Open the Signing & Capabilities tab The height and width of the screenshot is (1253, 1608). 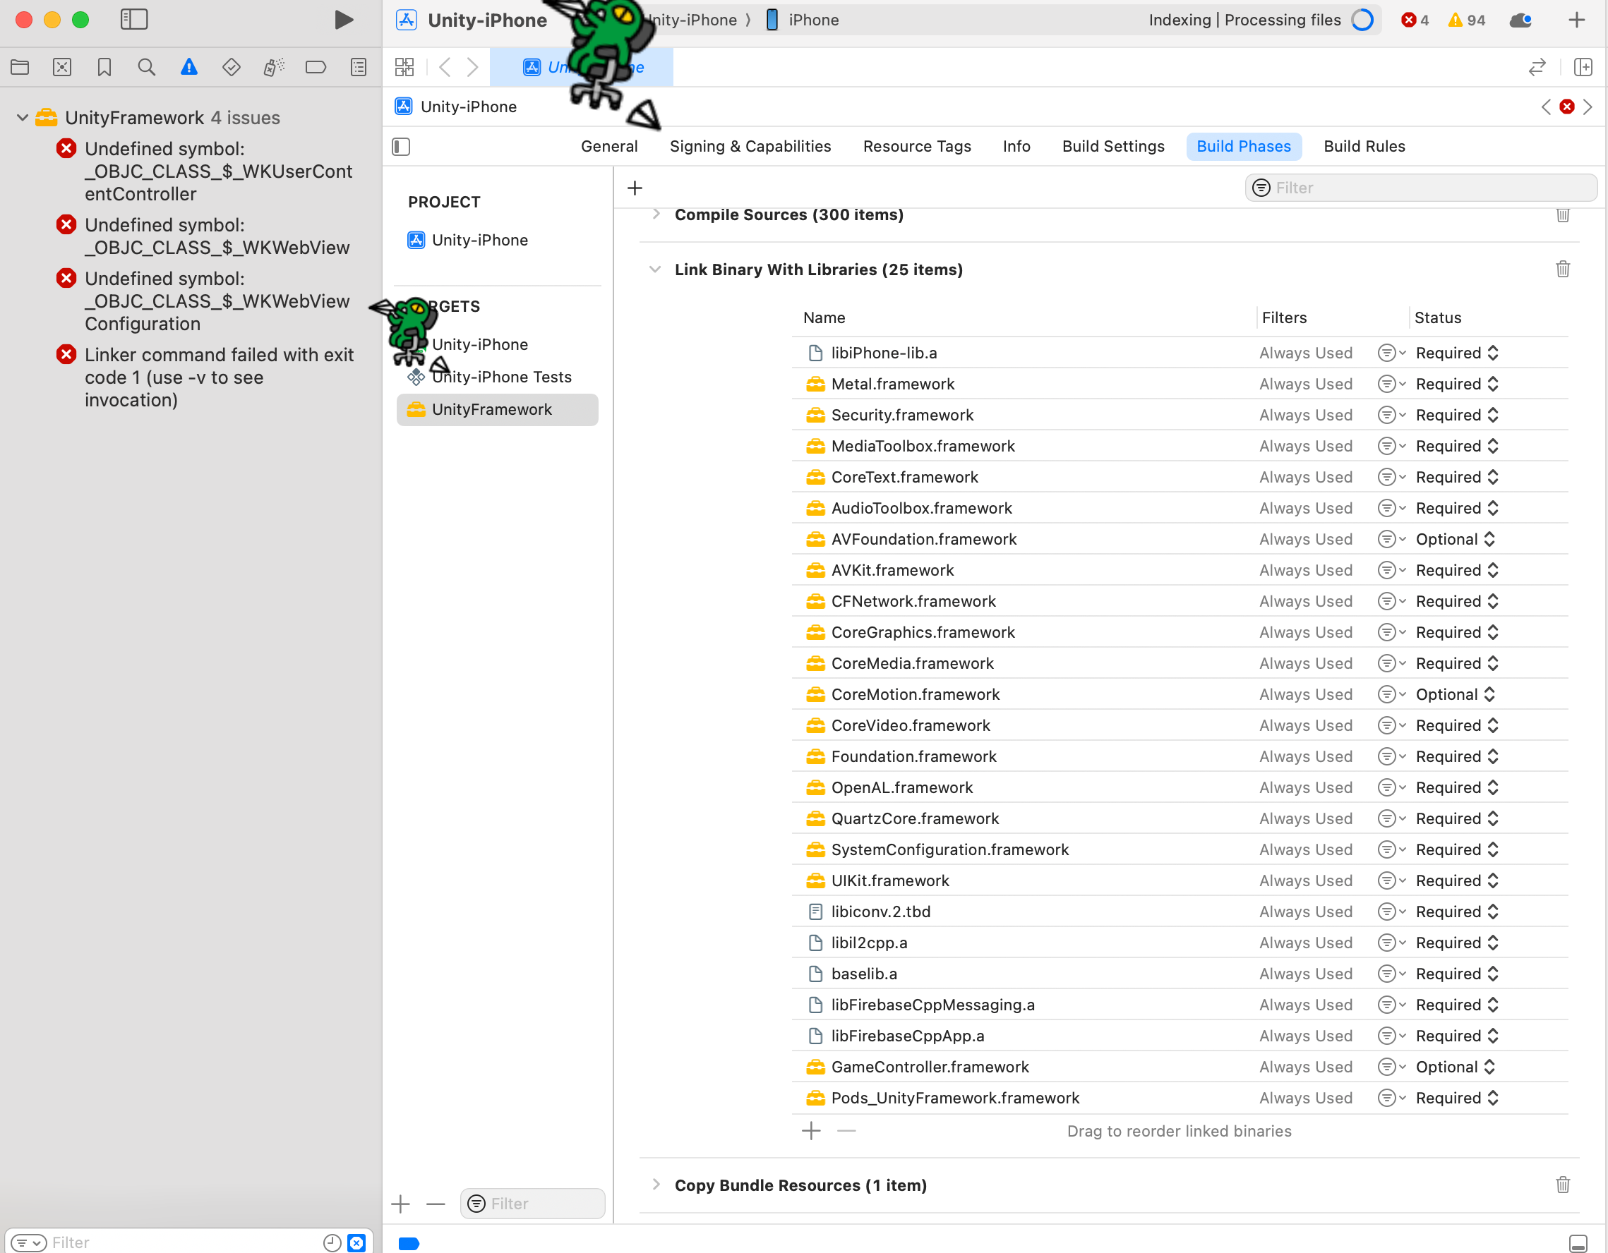tap(750, 147)
